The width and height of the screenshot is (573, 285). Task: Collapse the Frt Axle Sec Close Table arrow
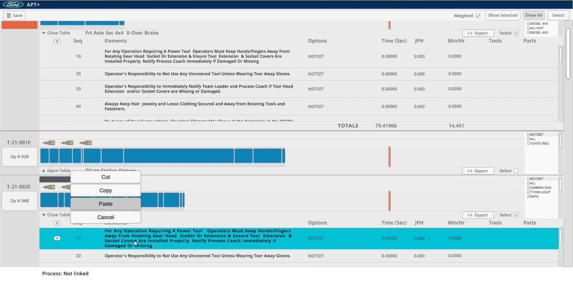(x=44, y=33)
